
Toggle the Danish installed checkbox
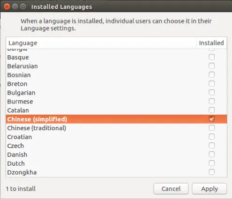[211, 155]
